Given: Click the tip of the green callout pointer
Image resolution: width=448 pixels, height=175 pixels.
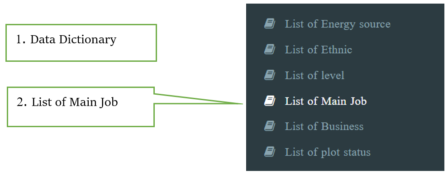Looking at the screenshot, I should coord(242,104).
